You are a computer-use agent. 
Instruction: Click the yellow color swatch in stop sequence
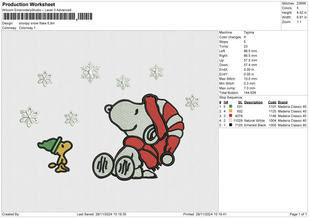(231, 111)
